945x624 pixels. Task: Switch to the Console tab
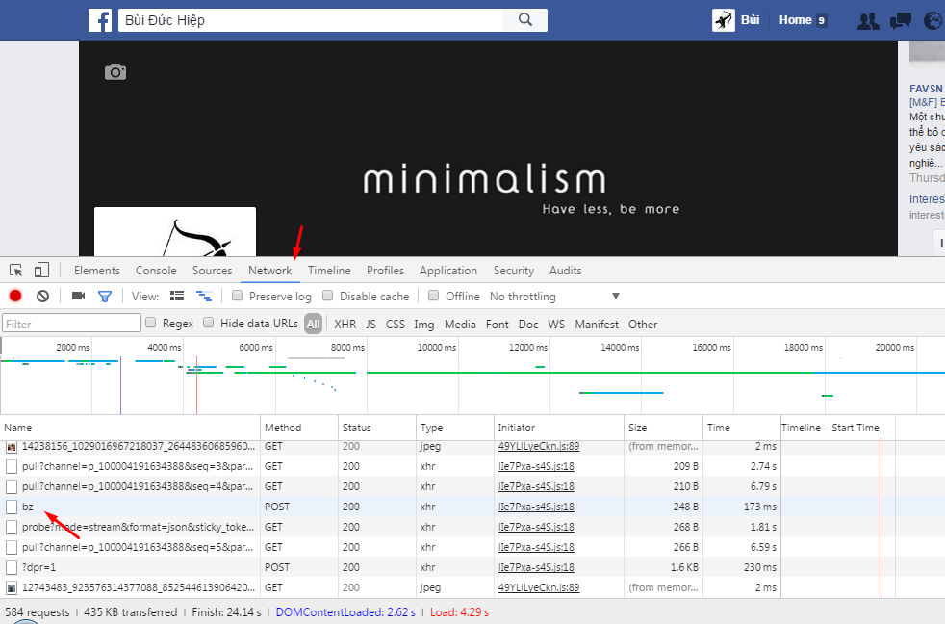point(156,271)
